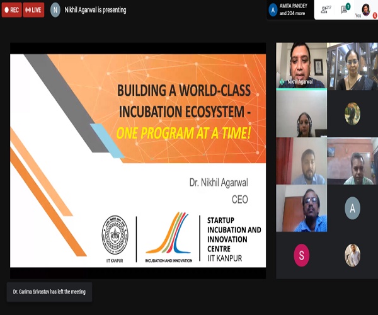
Task: Click round profile photo tile beside headset woman
Action: (352, 114)
